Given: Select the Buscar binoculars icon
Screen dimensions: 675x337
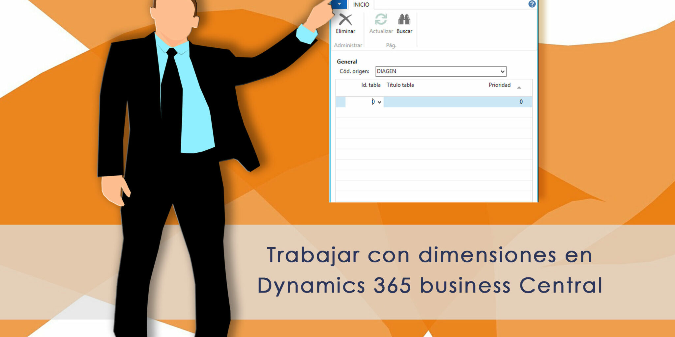Looking at the screenshot, I should [404, 20].
